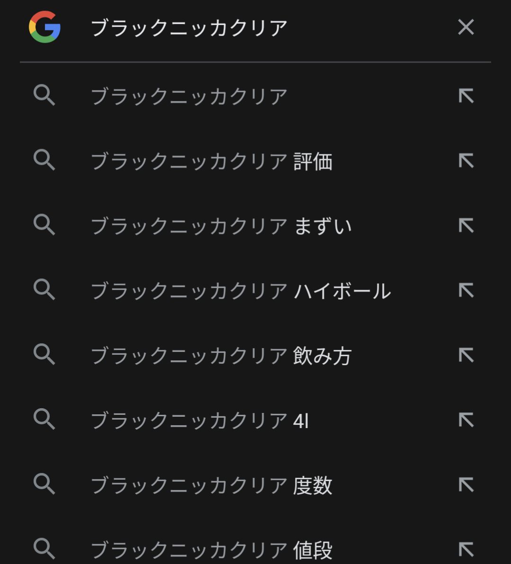
Task: Select the first suggestion ブラックニッカクリア
Action: [189, 97]
